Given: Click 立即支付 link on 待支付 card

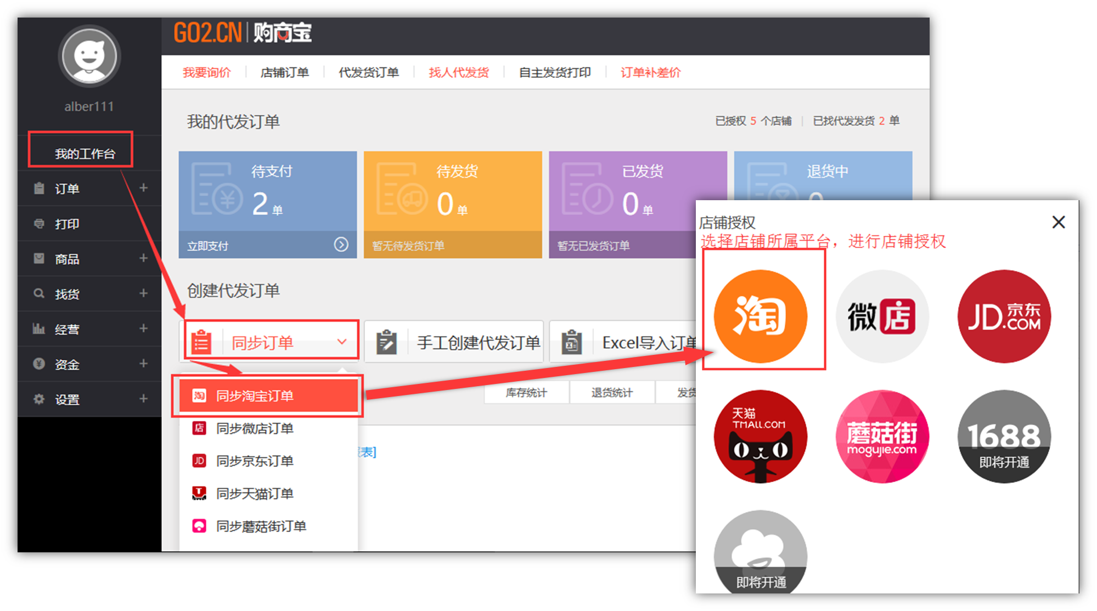Looking at the screenshot, I should 207,246.
